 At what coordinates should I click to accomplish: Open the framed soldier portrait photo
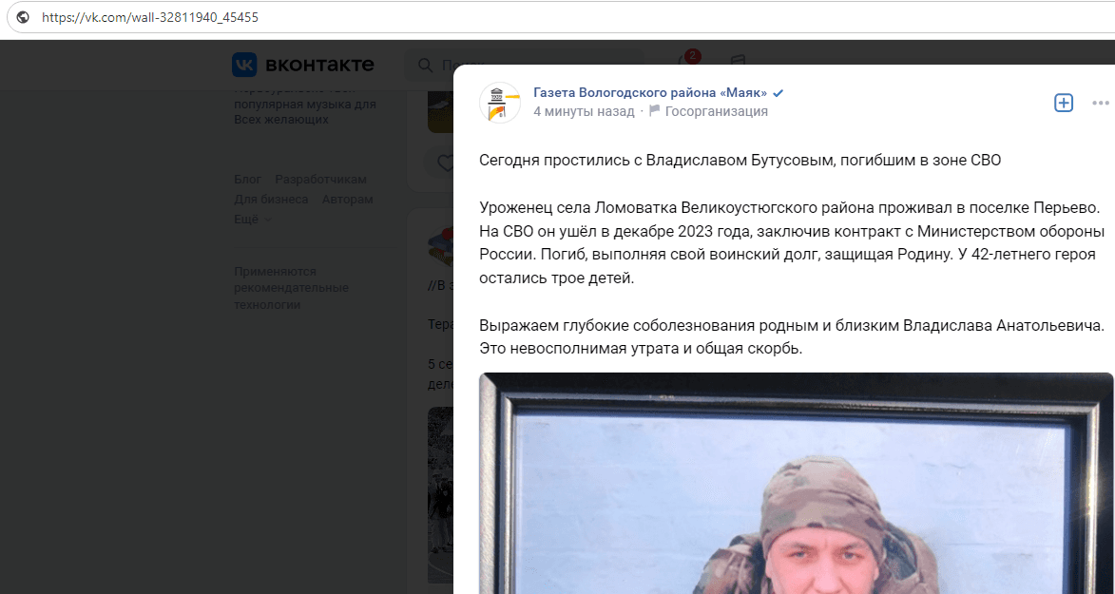[797, 483]
